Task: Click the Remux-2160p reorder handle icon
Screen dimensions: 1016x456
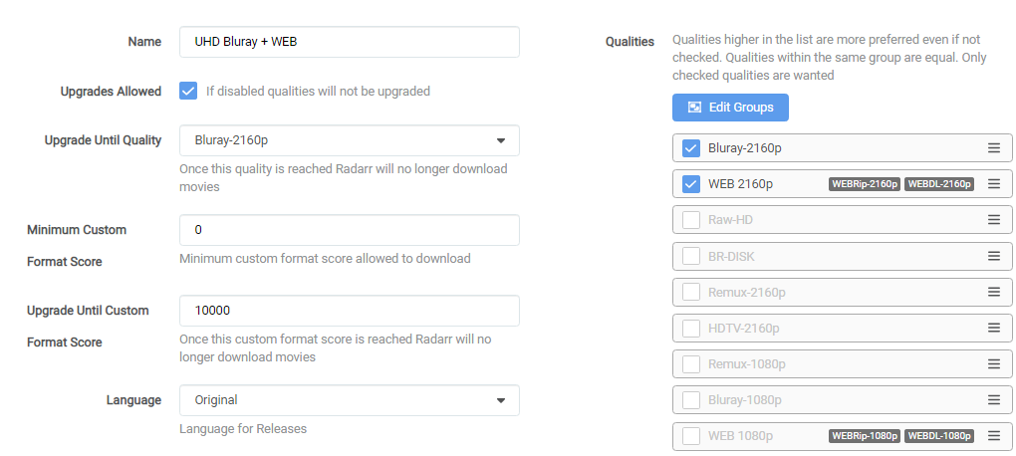Action: 993,292
